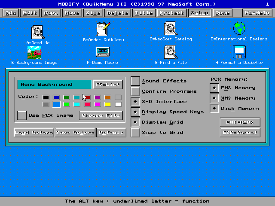
Task: Enable the Snap to Grid checkbox
Action: point(135,133)
